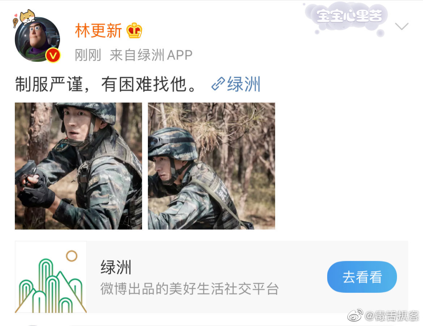
Task: Click the 去看看 button
Action: (362, 276)
